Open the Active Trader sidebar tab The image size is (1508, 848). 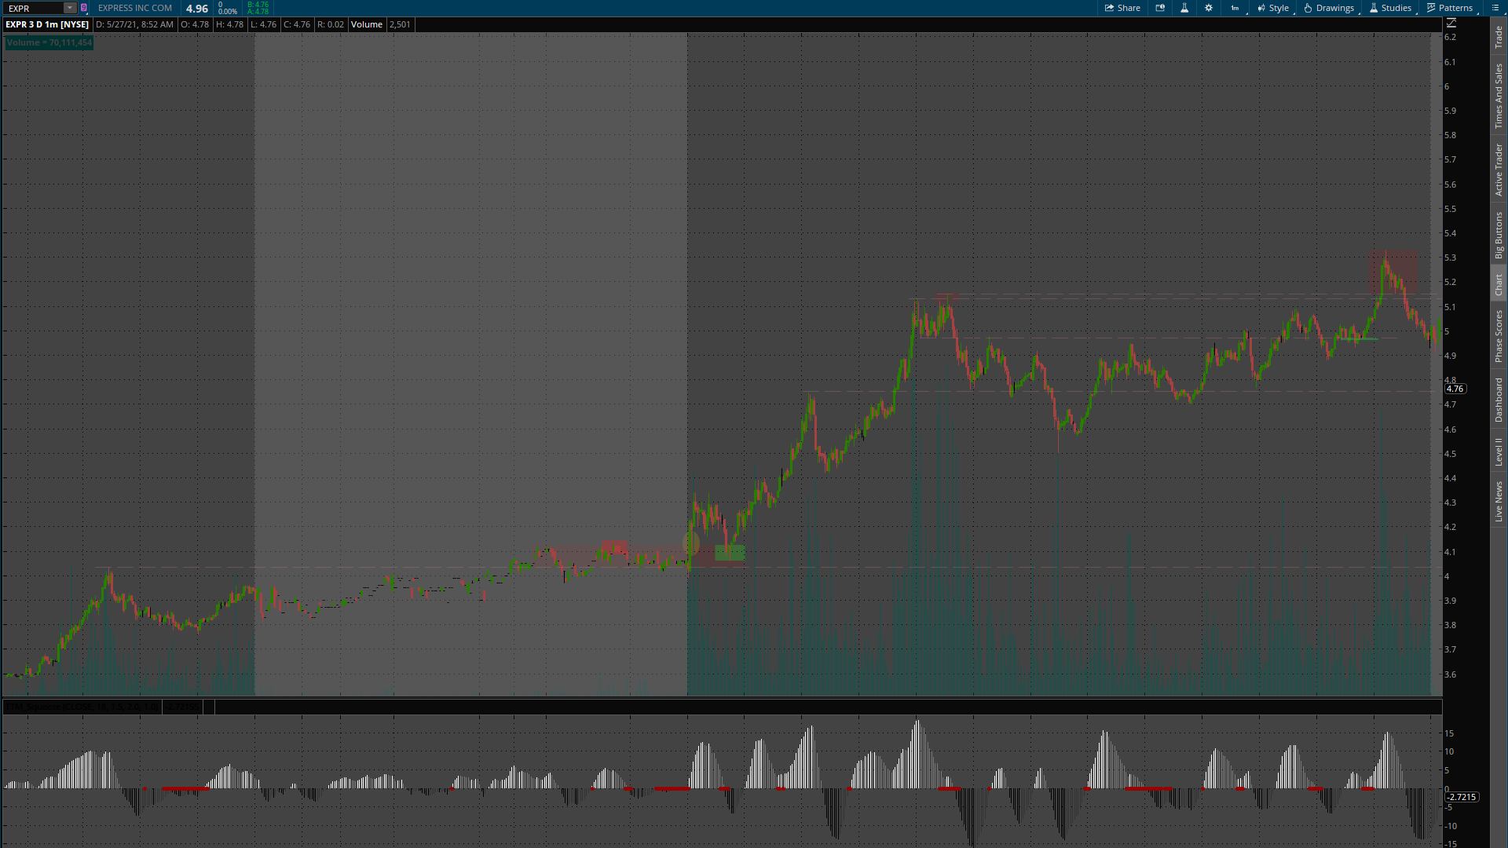pyautogui.click(x=1499, y=170)
